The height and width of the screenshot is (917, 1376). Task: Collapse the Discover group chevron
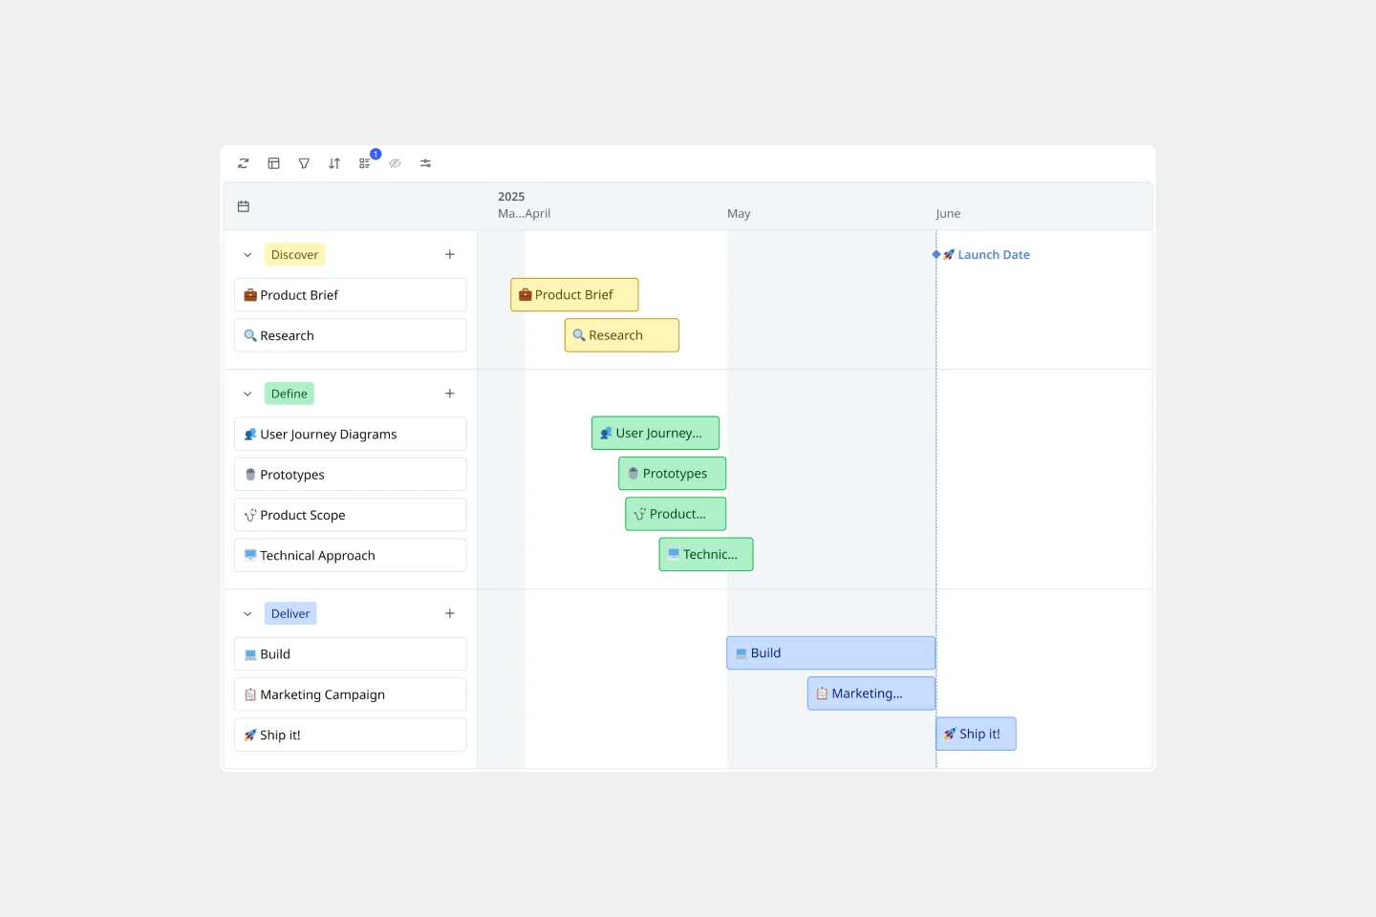click(247, 255)
